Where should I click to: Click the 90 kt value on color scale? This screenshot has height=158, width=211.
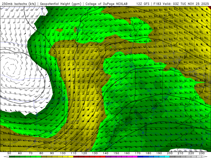[x=52, y=153]
